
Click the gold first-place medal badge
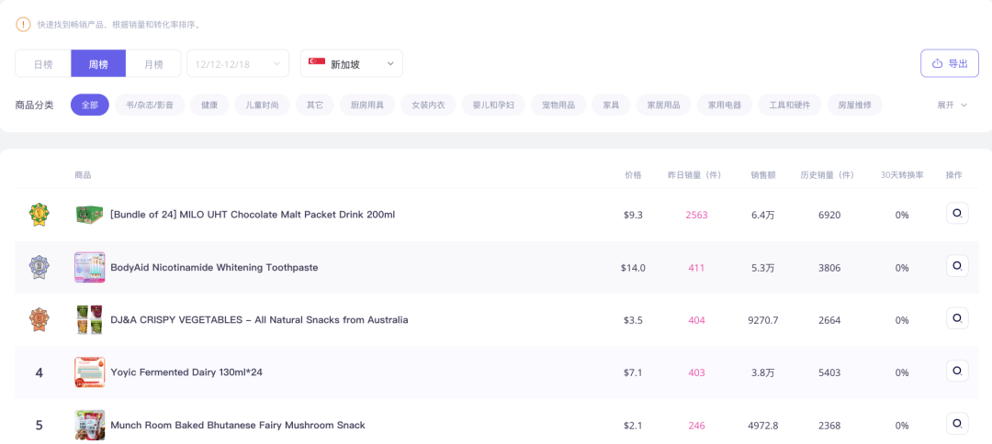(x=39, y=215)
